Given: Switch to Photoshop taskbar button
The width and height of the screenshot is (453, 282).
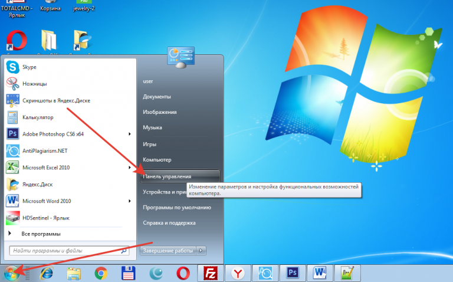Looking at the screenshot, I should click(x=293, y=273).
